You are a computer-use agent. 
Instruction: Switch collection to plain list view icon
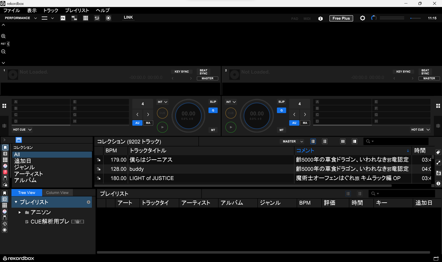coord(324,141)
